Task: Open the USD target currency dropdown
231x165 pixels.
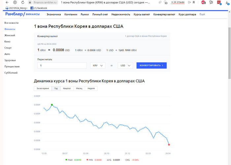Action: 125,66
